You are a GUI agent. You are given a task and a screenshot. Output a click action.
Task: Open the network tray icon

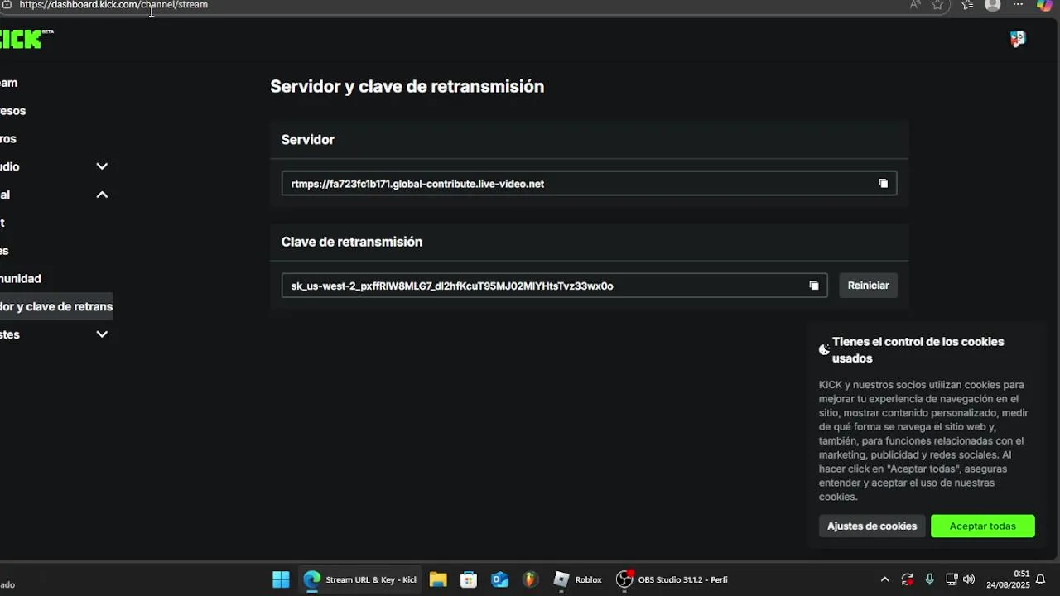click(x=952, y=579)
